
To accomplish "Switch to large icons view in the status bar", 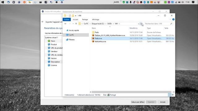I will click(173, 95).
